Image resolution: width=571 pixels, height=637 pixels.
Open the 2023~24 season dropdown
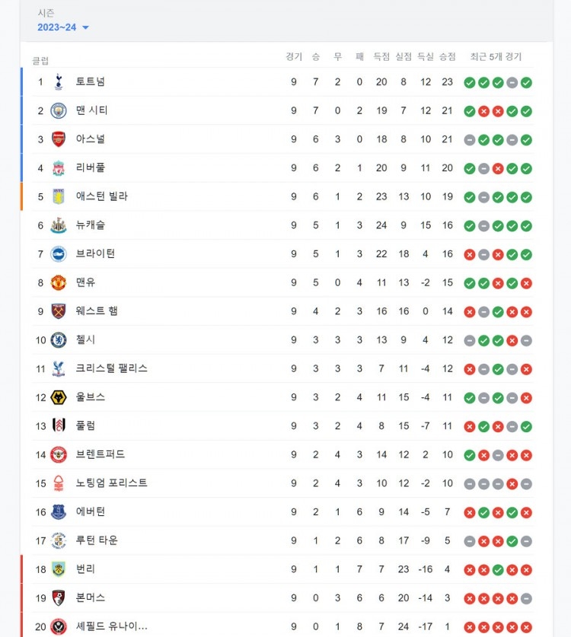tap(62, 27)
